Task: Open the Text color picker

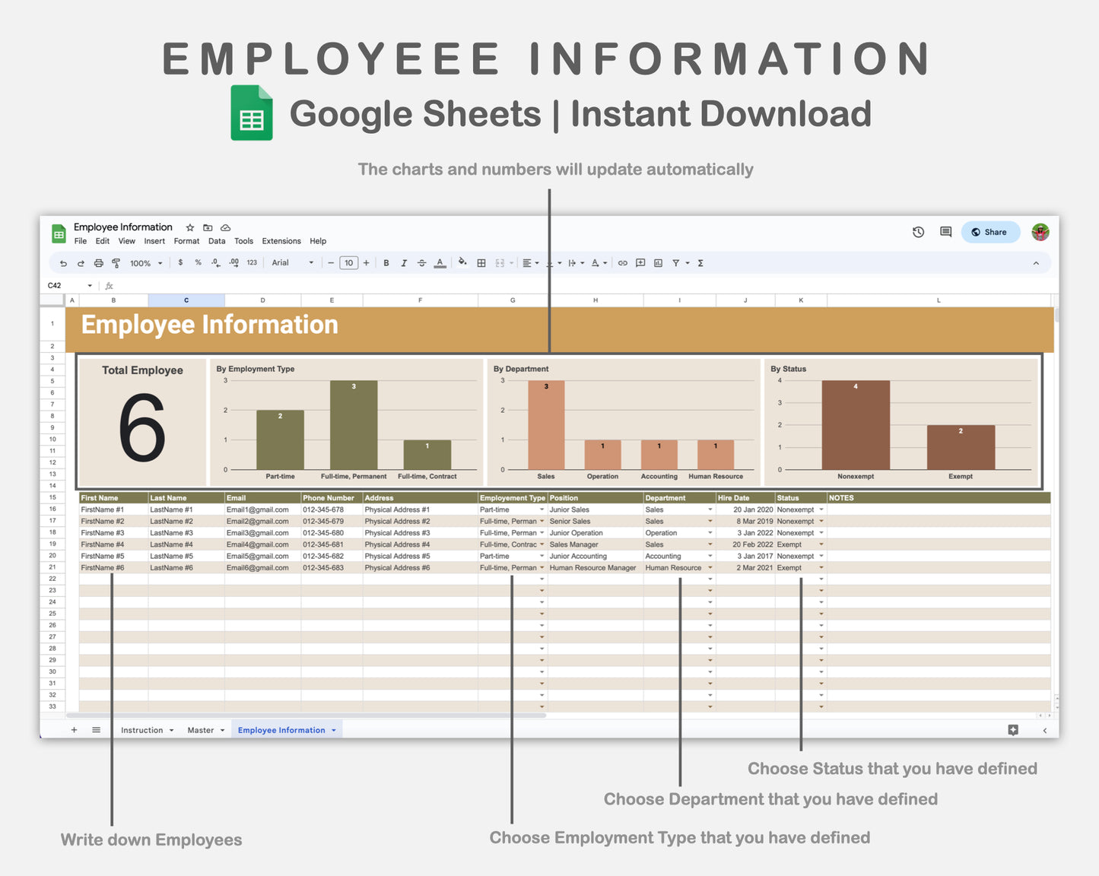Action: click(x=440, y=262)
